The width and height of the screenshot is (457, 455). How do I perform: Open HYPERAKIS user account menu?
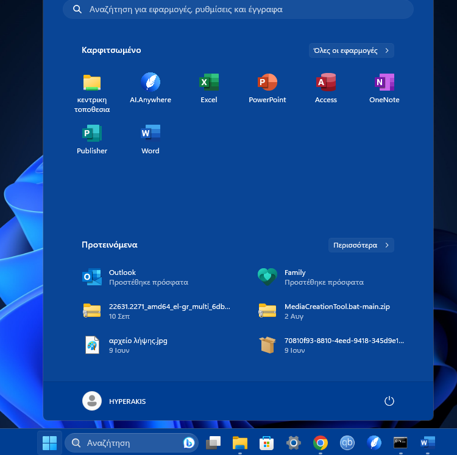[115, 401]
